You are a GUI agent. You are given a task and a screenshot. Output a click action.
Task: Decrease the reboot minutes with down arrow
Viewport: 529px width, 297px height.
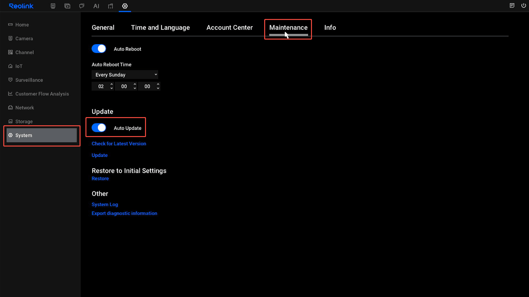click(x=135, y=88)
